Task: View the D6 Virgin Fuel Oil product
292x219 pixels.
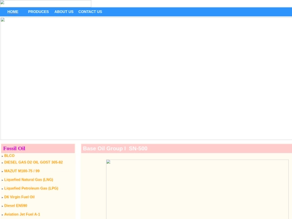Action: click(x=19, y=197)
